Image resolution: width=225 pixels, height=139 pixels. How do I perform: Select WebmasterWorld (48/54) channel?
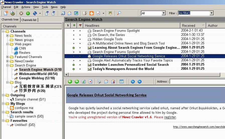point(38,74)
